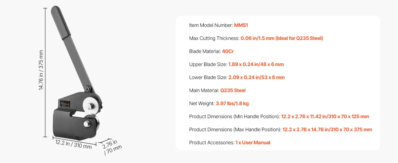Screen dimensions: 398x163
Task: Select the 12.2 in / 310 mm width label
Action: [73, 144]
